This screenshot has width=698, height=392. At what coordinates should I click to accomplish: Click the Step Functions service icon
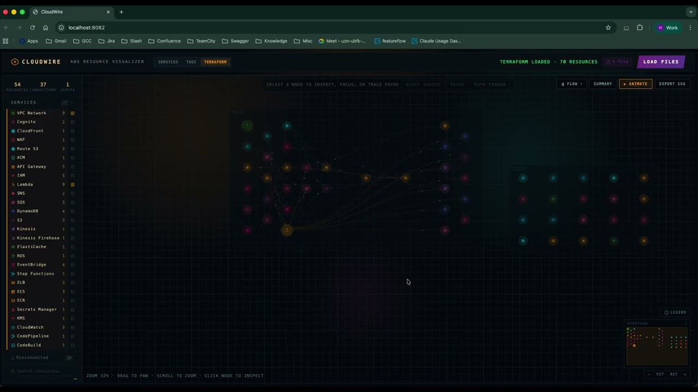point(13,274)
